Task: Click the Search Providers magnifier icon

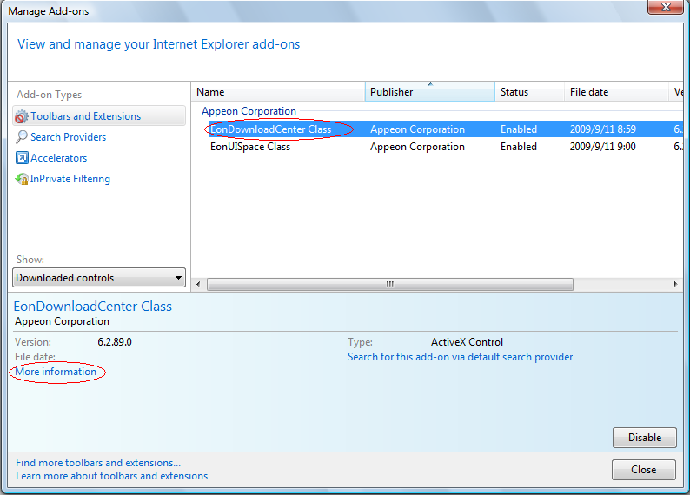Action: 21,137
